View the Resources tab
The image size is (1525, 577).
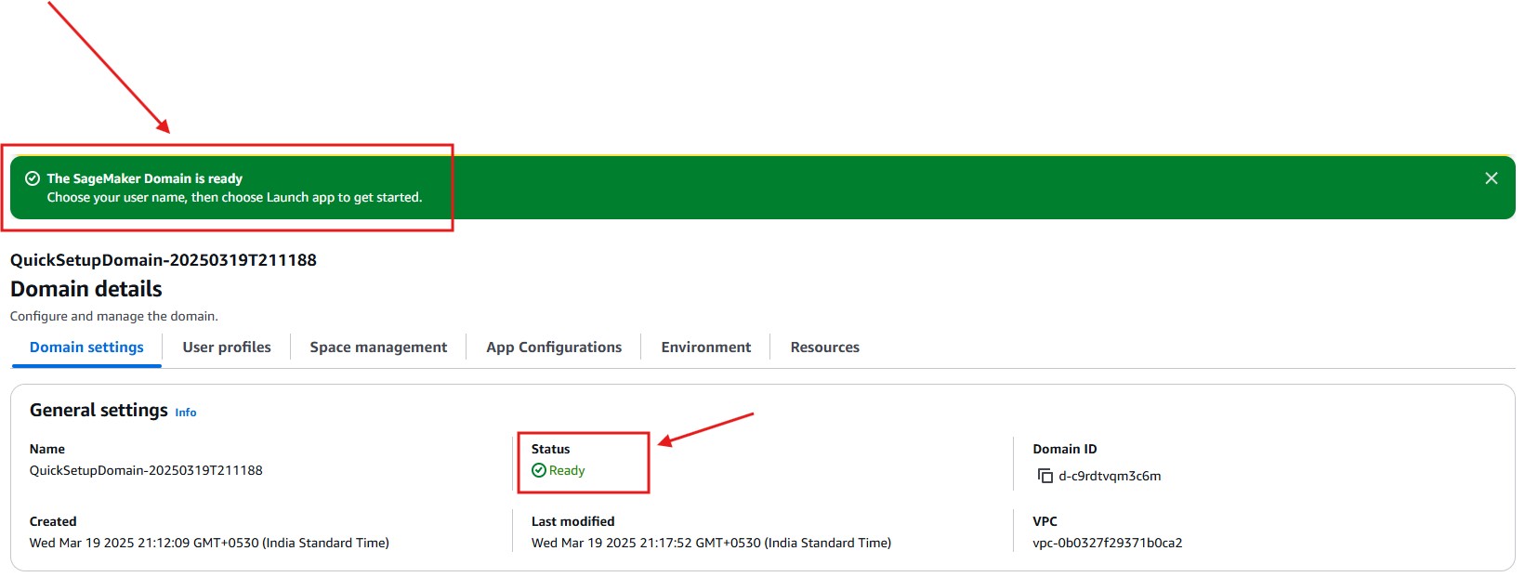[x=824, y=348]
